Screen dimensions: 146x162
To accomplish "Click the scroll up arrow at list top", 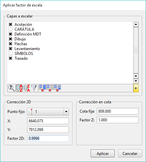I will point(136,25).
